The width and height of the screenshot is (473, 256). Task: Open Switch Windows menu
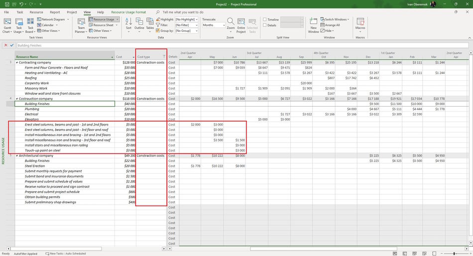pyautogui.click(x=335, y=19)
